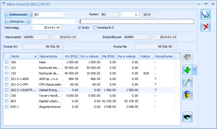Open entry details with magnifier icon
This screenshot has height=129, width=217.
tap(187, 82)
